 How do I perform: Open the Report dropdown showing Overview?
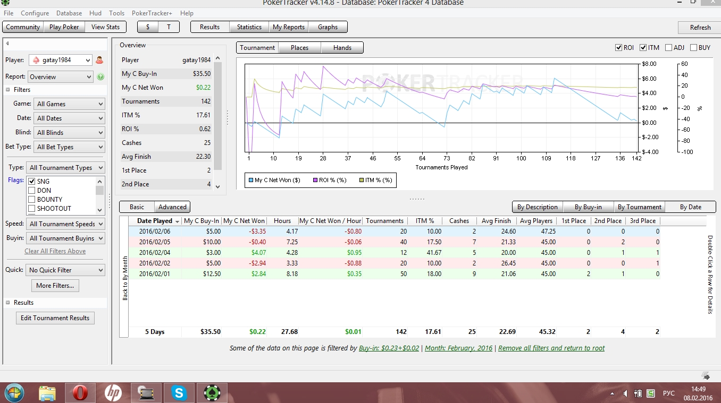pyautogui.click(x=61, y=77)
